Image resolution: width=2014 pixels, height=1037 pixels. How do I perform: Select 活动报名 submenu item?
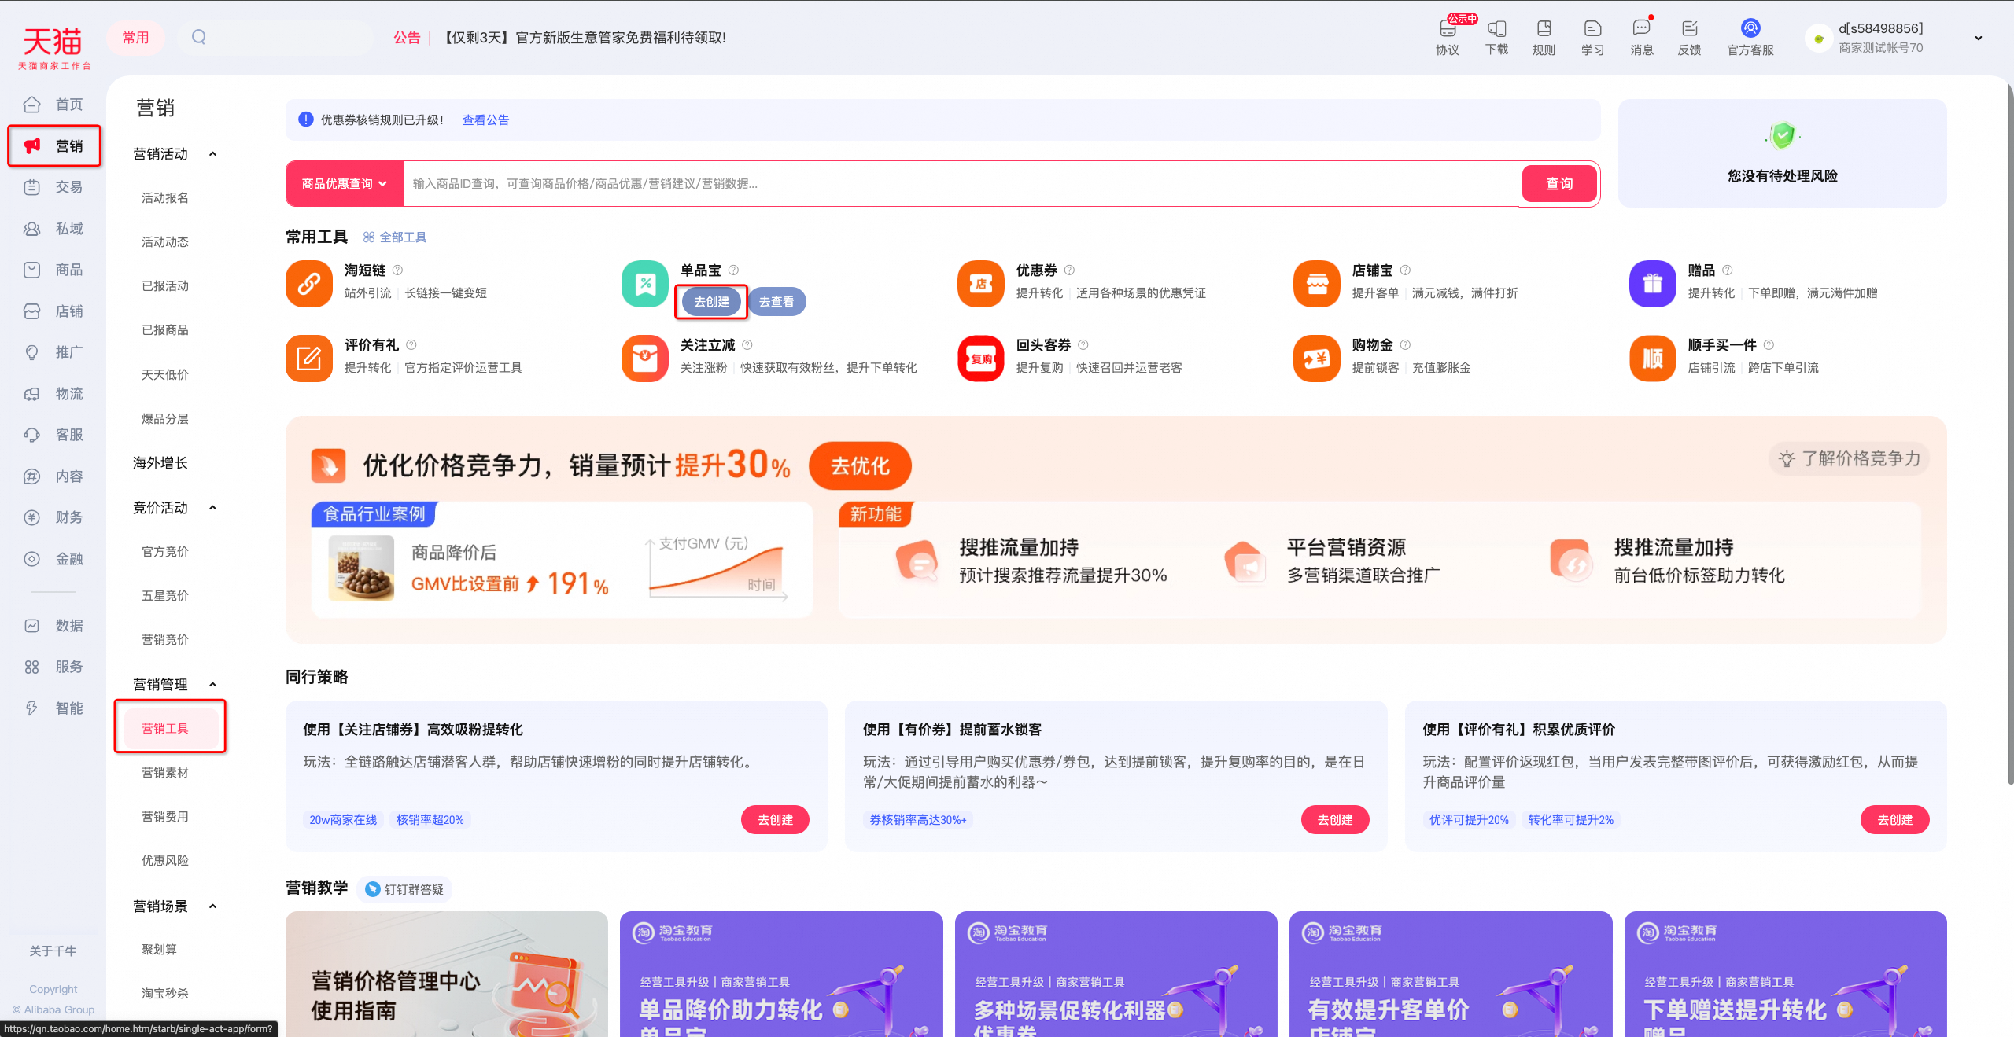point(165,198)
